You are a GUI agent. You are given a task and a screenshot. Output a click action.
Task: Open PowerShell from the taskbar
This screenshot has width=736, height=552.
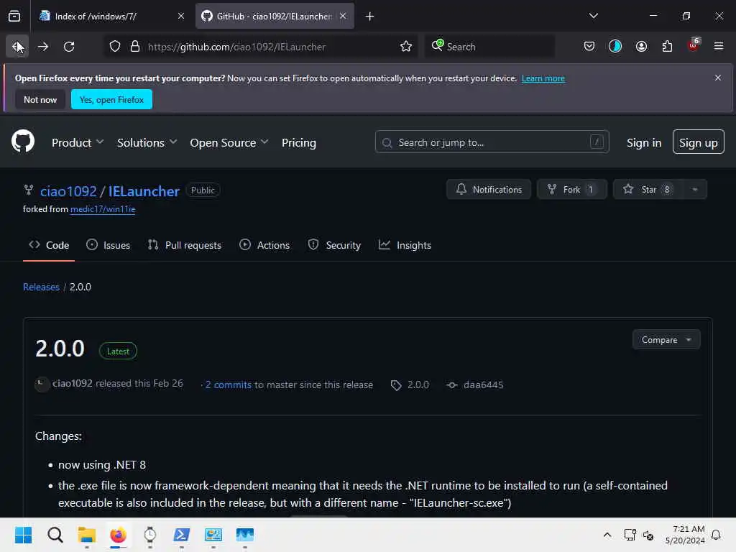pos(182,535)
